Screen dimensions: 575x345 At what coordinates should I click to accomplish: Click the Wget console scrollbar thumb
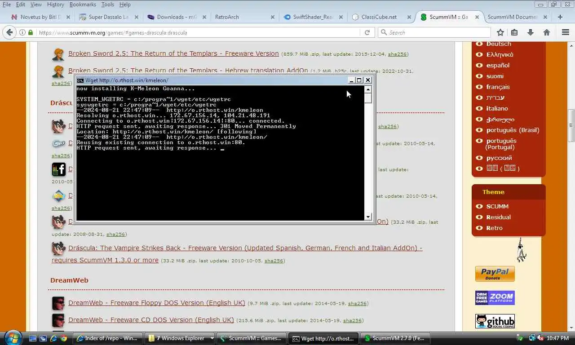368,98
